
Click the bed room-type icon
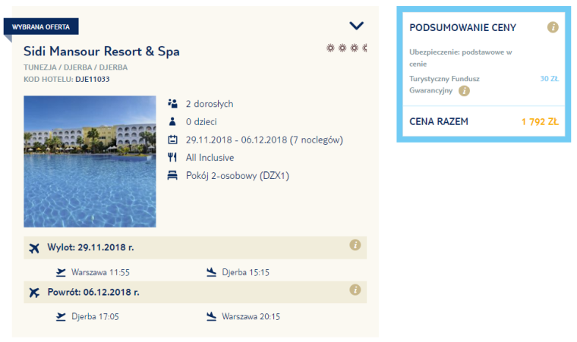click(x=172, y=176)
